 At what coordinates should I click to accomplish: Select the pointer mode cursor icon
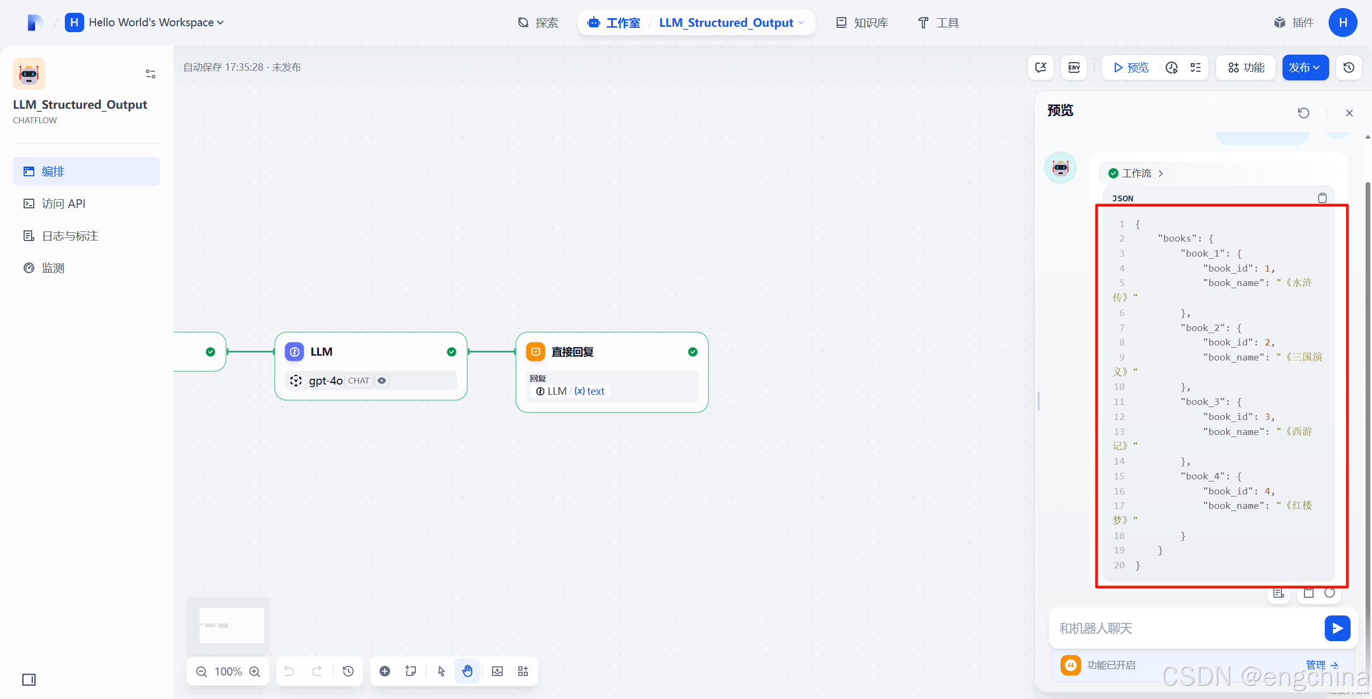coord(441,671)
